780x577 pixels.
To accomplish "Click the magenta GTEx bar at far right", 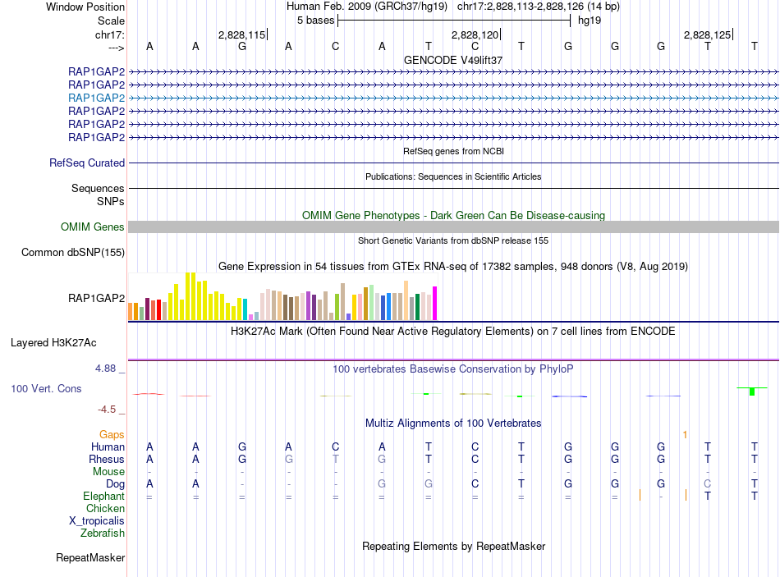I will point(434,303).
